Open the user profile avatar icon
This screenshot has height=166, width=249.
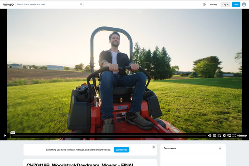[x=244, y=4]
